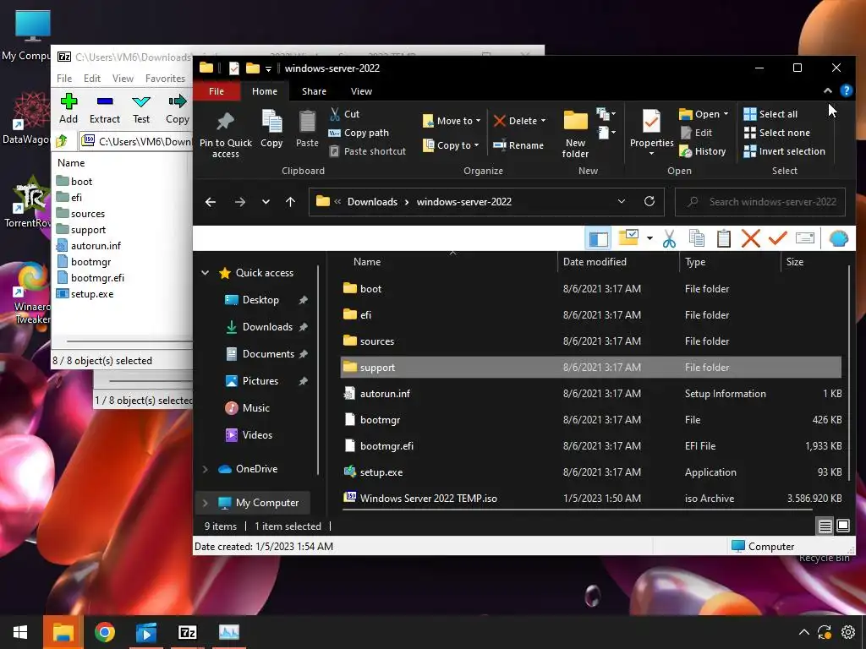Click Paste shortcut in ribbon
The height and width of the screenshot is (649, 866).
pos(368,151)
